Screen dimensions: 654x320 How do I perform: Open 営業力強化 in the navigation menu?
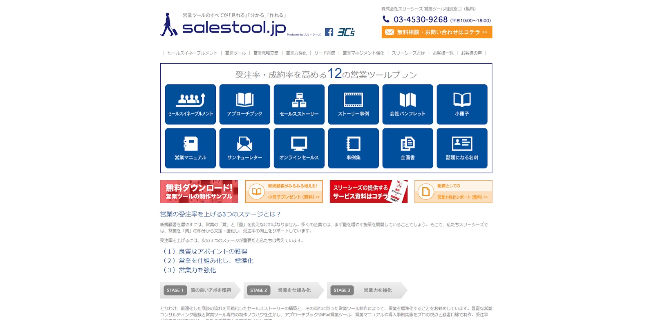coord(296,53)
